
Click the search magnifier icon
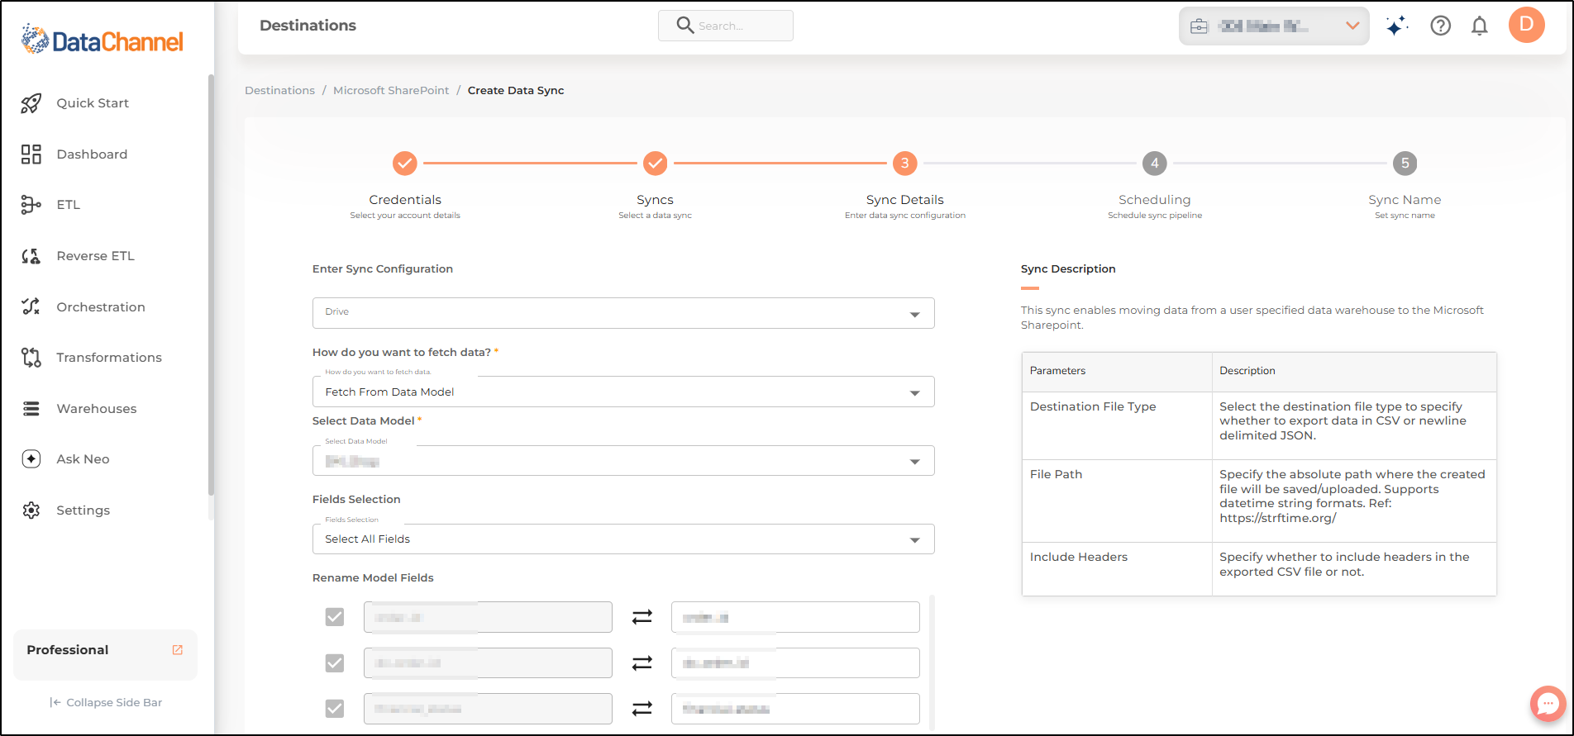pos(685,26)
